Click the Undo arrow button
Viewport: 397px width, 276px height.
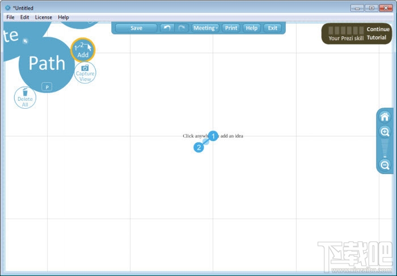tap(167, 28)
